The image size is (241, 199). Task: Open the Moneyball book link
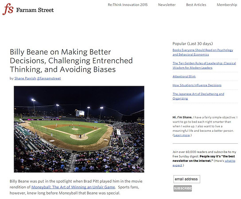73,187
